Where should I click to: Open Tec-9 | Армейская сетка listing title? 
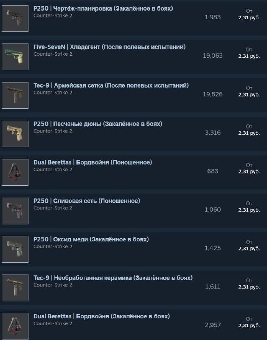tap(111, 85)
